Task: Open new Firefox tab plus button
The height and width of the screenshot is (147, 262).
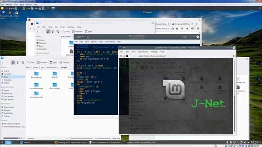Action: 196,24
